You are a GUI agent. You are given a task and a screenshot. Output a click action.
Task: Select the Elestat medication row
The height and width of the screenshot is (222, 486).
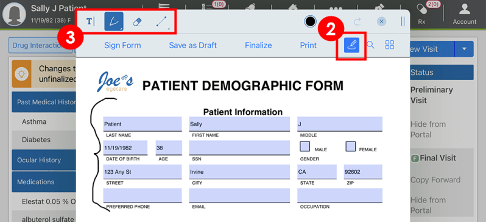point(44,201)
